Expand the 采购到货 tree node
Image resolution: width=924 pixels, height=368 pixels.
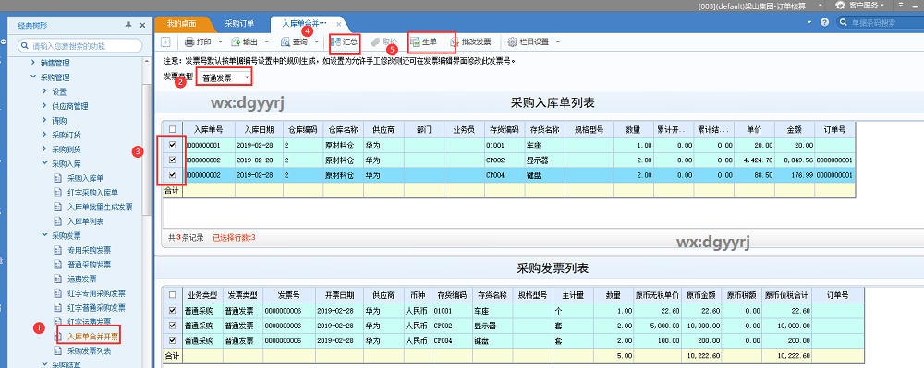(x=44, y=149)
